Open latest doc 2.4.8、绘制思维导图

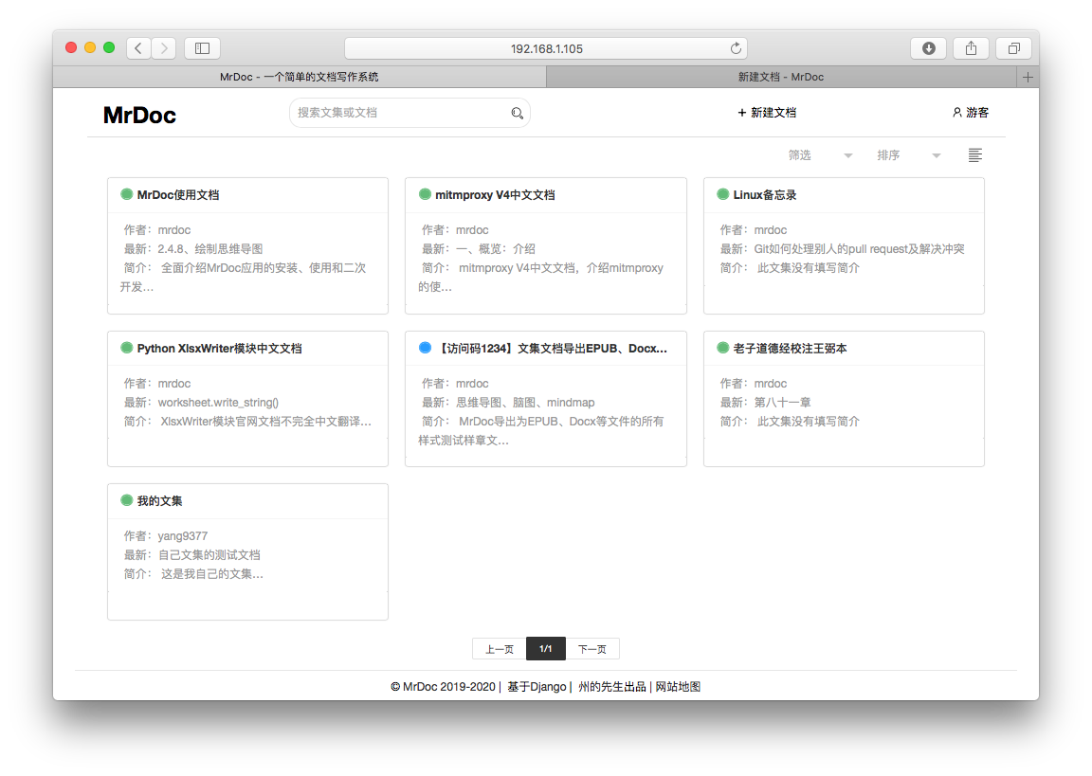coord(210,248)
